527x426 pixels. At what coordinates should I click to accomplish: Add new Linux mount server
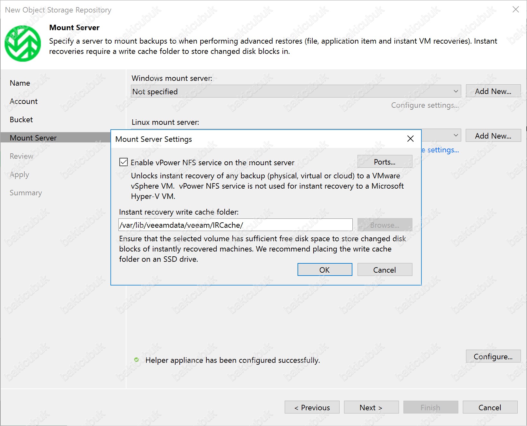point(493,136)
